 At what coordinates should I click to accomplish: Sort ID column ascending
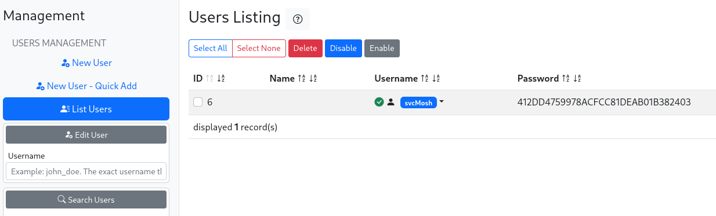pyautogui.click(x=210, y=79)
